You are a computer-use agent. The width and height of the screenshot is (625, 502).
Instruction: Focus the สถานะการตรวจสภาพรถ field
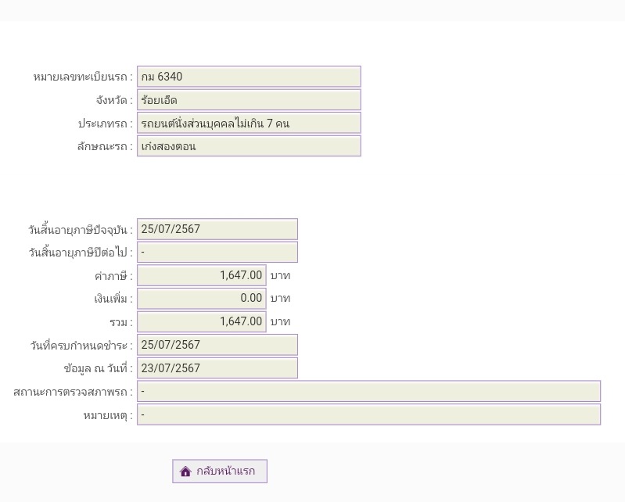(368, 392)
